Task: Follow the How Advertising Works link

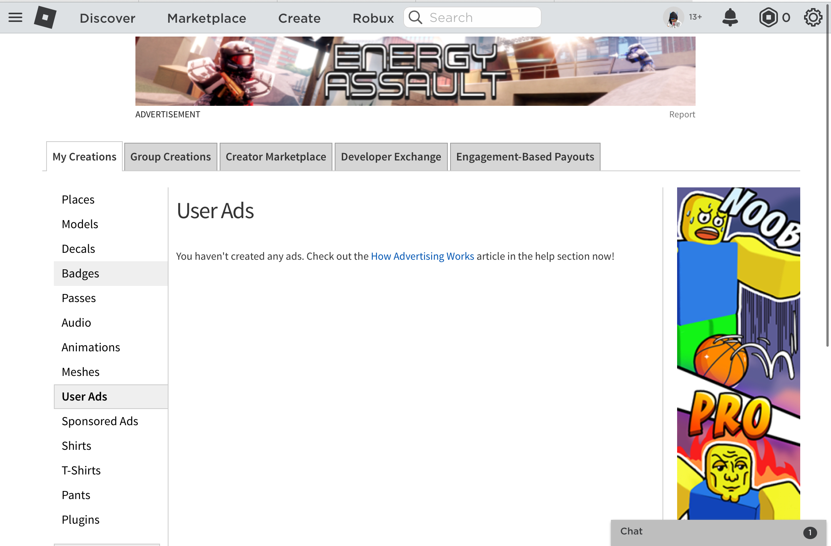Action: point(422,256)
